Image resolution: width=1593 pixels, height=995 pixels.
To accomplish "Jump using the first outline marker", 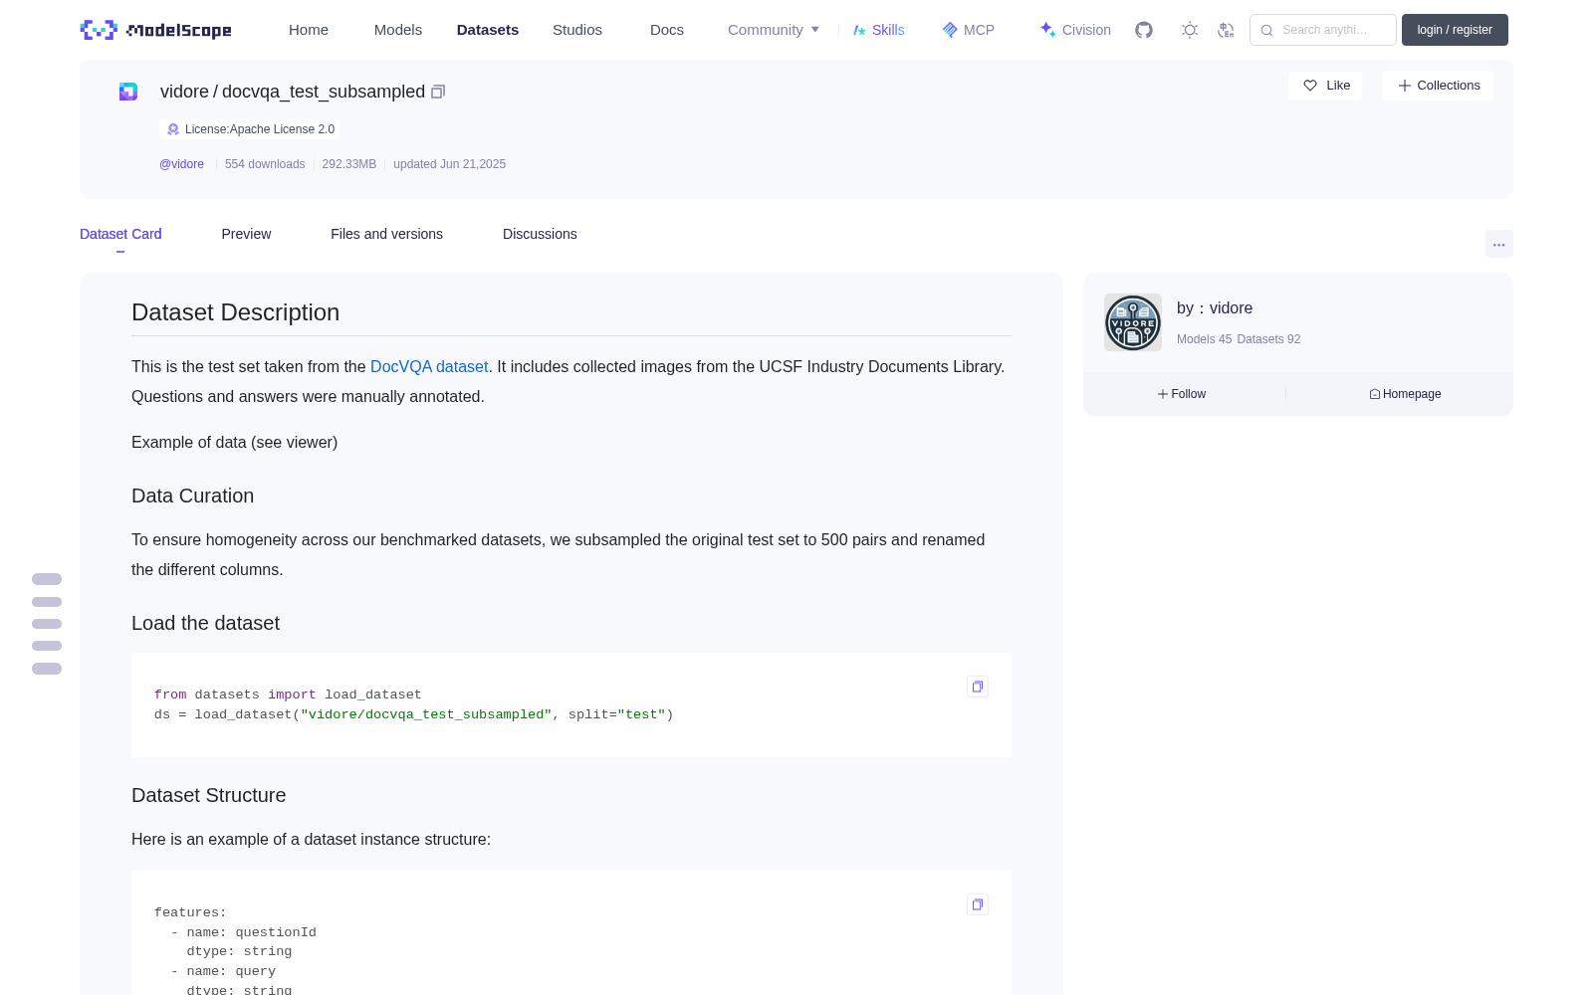I will [x=47, y=579].
